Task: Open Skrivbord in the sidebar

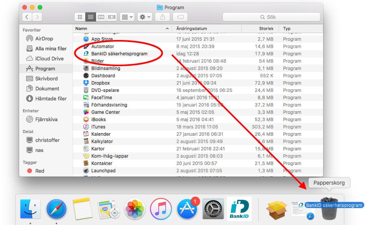Action: point(46,79)
